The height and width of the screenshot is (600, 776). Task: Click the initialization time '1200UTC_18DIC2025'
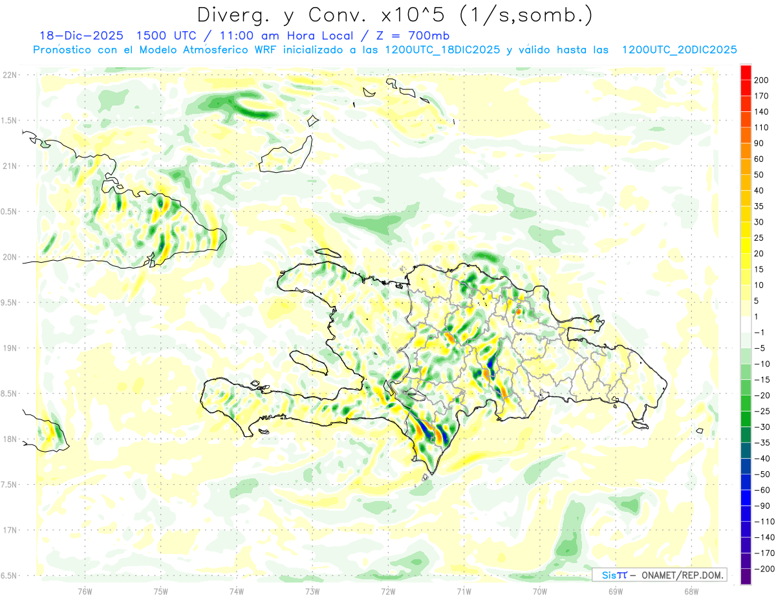pyautogui.click(x=442, y=50)
